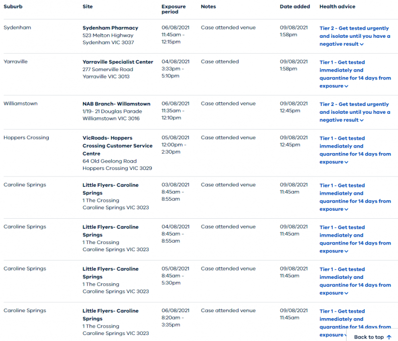Click the Back to top arrow icon
This screenshot has width=398, height=341.
[389, 337]
